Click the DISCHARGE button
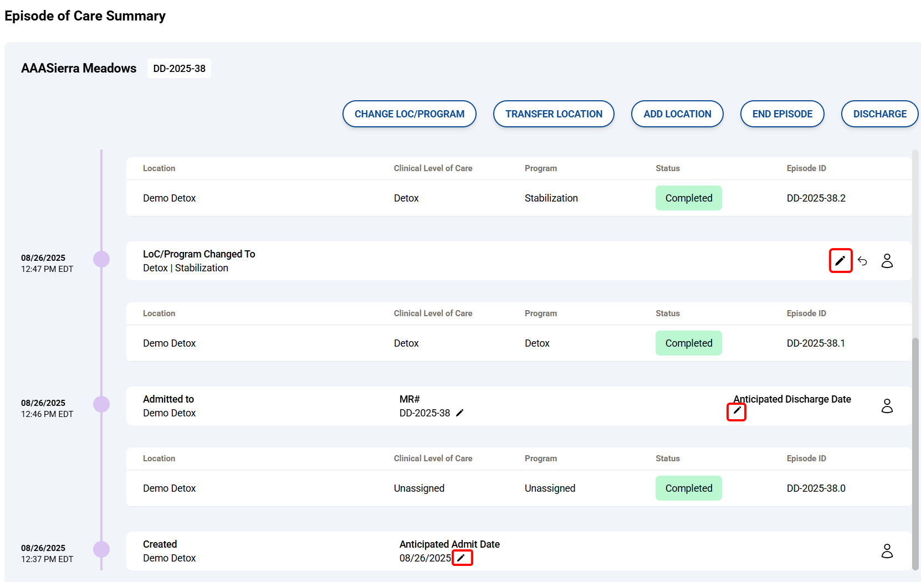 point(879,114)
